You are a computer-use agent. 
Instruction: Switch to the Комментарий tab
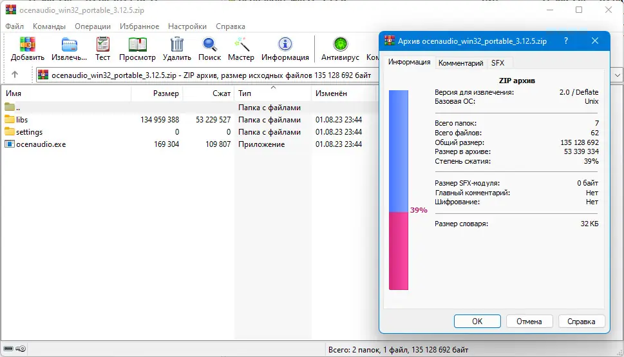[461, 63]
